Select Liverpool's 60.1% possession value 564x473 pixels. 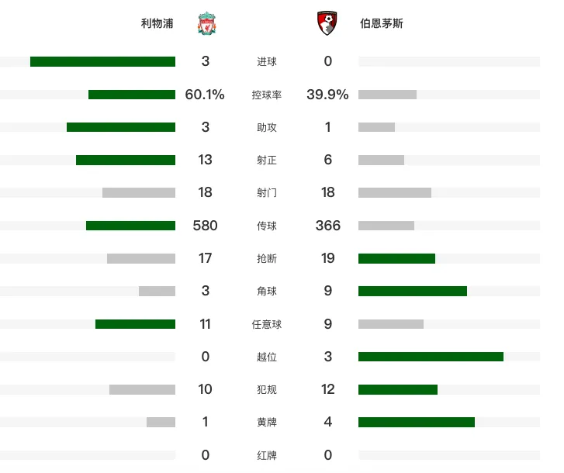coord(205,95)
